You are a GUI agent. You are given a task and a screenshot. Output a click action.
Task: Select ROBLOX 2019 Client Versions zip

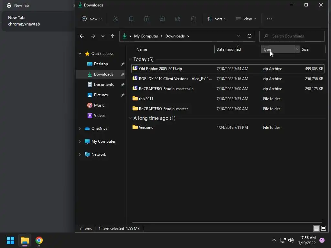[x=228, y=79]
